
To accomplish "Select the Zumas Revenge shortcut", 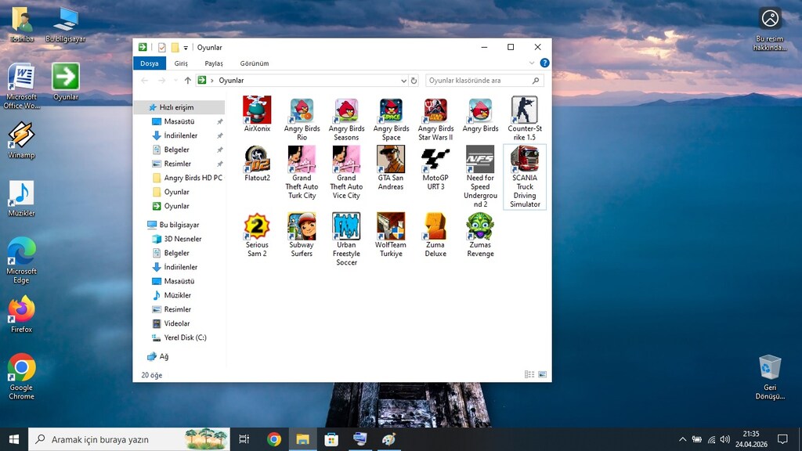I will [480, 235].
